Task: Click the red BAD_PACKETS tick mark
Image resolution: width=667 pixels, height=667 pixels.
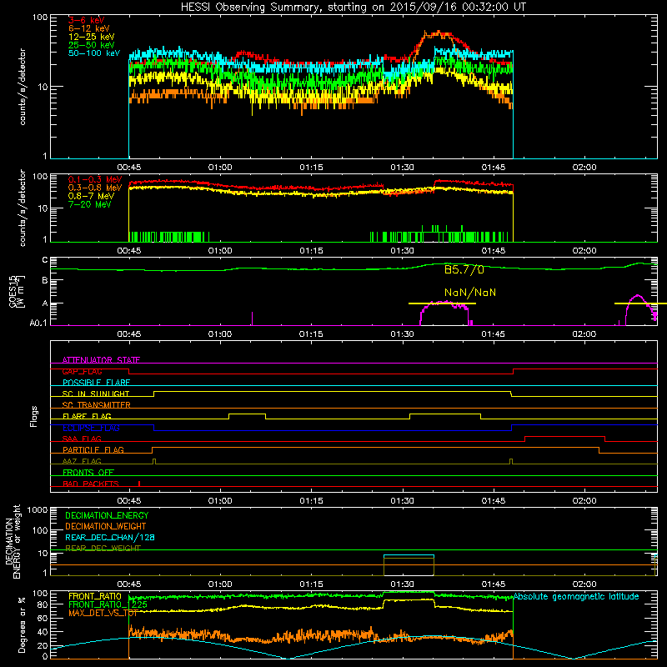Action: click(139, 484)
